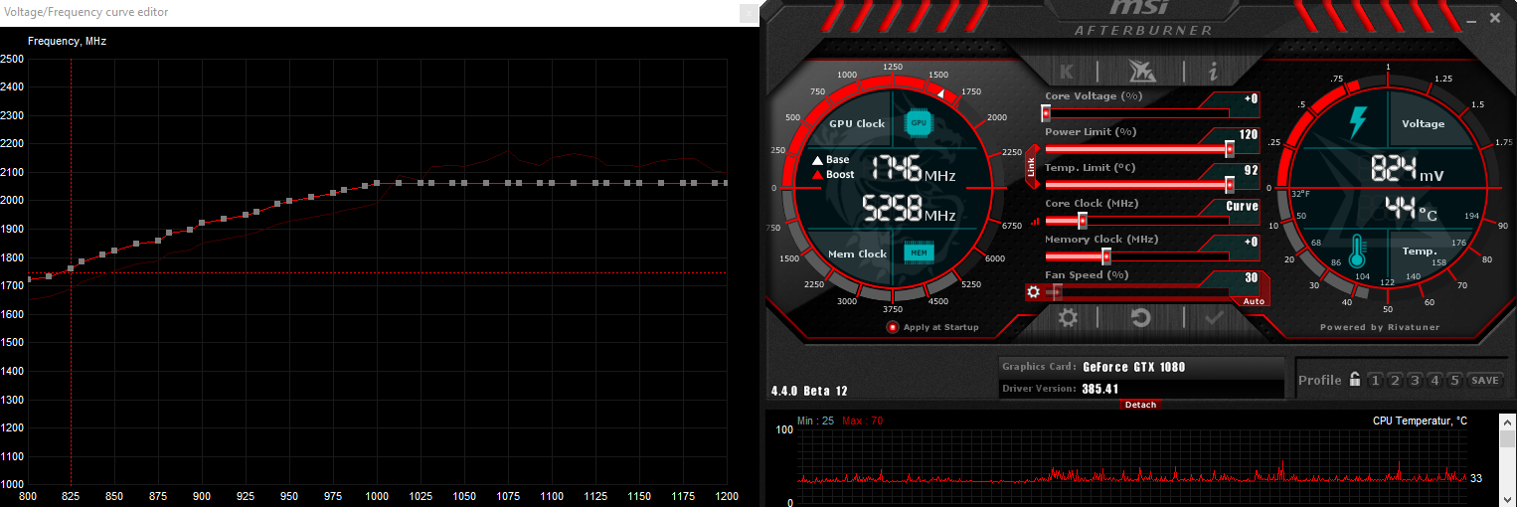This screenshot has height=507, width=1517.
Task: Select profile slot 1
Action: tap(1375, 380)
